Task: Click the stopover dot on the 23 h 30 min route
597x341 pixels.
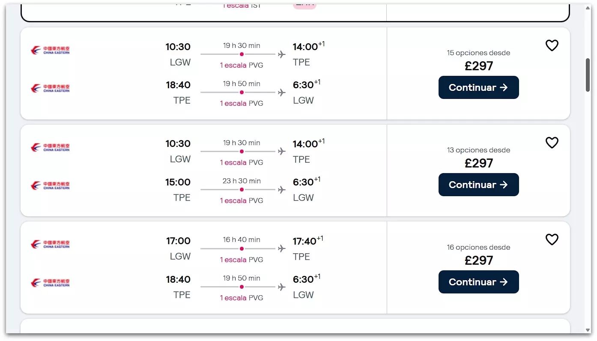Action: pos(242,190)
